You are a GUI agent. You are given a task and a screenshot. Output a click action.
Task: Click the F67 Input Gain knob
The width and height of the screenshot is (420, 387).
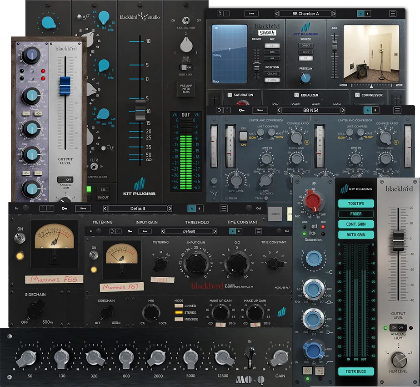point(197,263)
